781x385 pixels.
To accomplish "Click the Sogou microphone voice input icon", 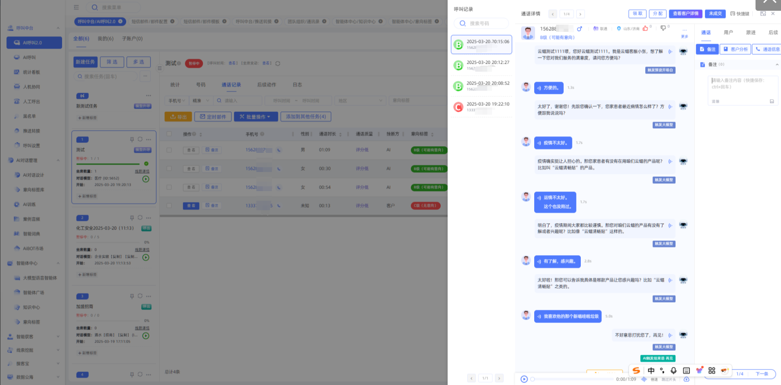I will click(674, 371).
